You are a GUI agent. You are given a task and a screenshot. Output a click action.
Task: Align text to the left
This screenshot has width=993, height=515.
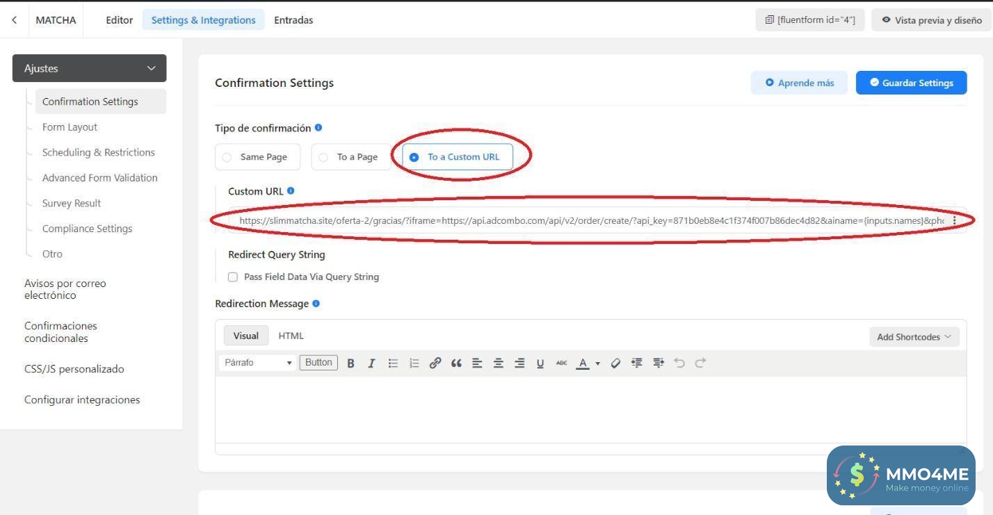(x=477, y=363)
